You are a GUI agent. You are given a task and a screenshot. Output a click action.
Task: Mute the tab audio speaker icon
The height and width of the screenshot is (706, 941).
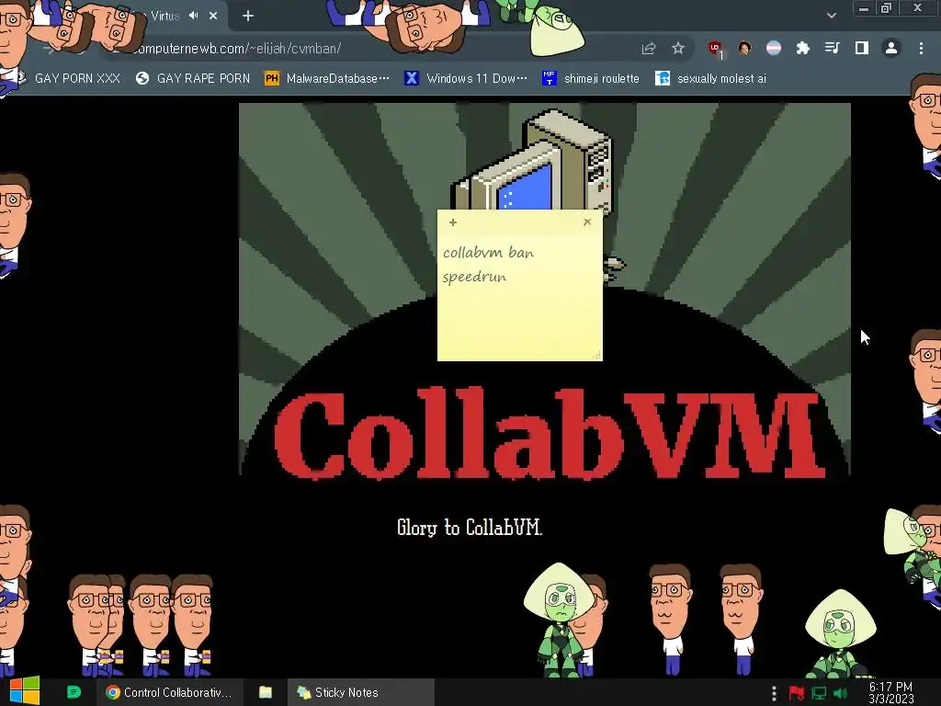(x=193, y=16)
